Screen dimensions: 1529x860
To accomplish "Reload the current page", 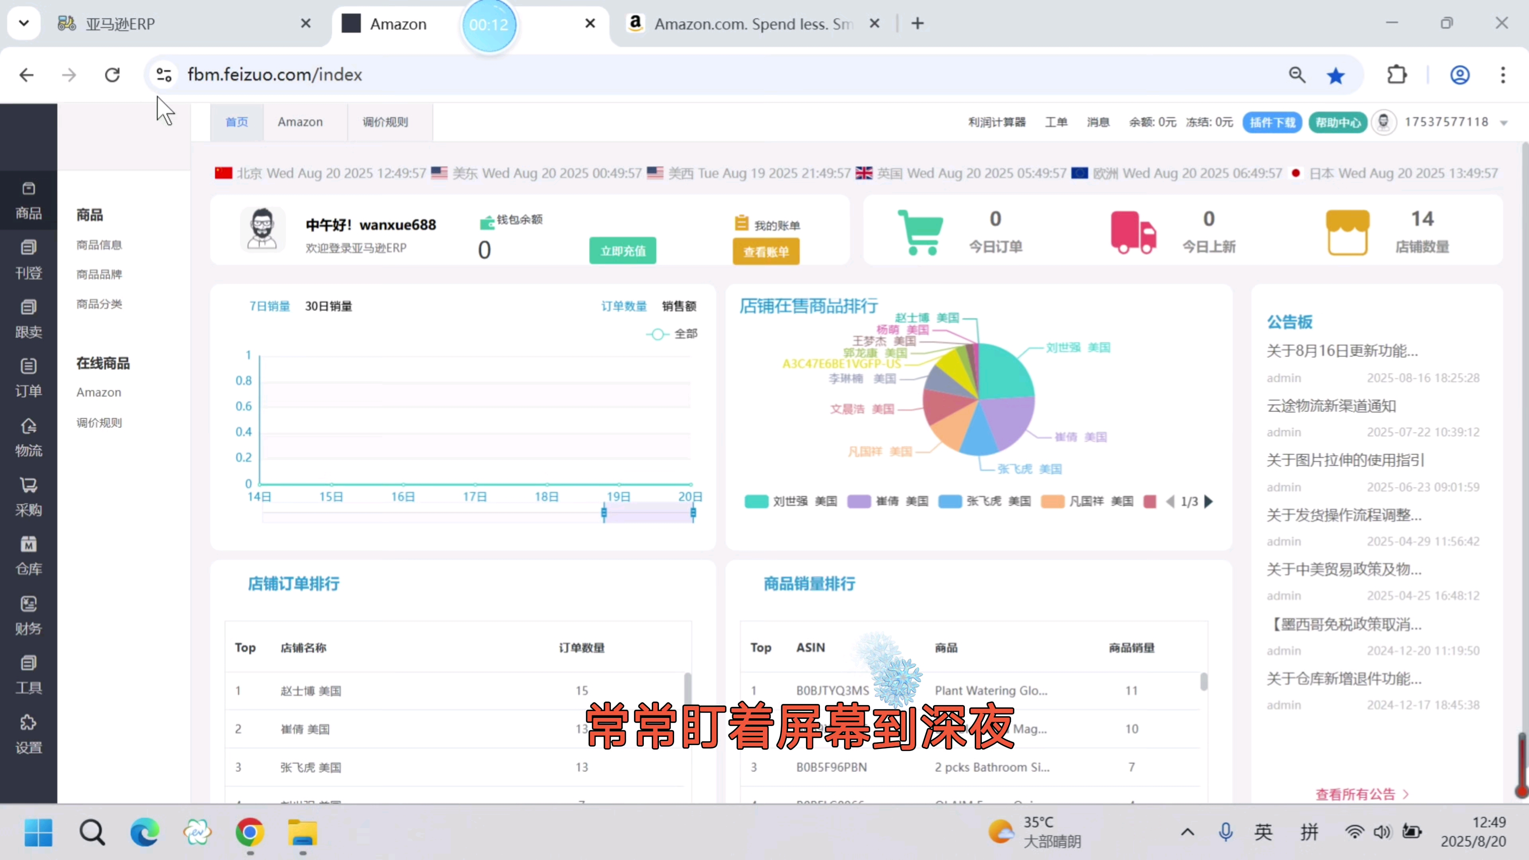I will [112, 75].
